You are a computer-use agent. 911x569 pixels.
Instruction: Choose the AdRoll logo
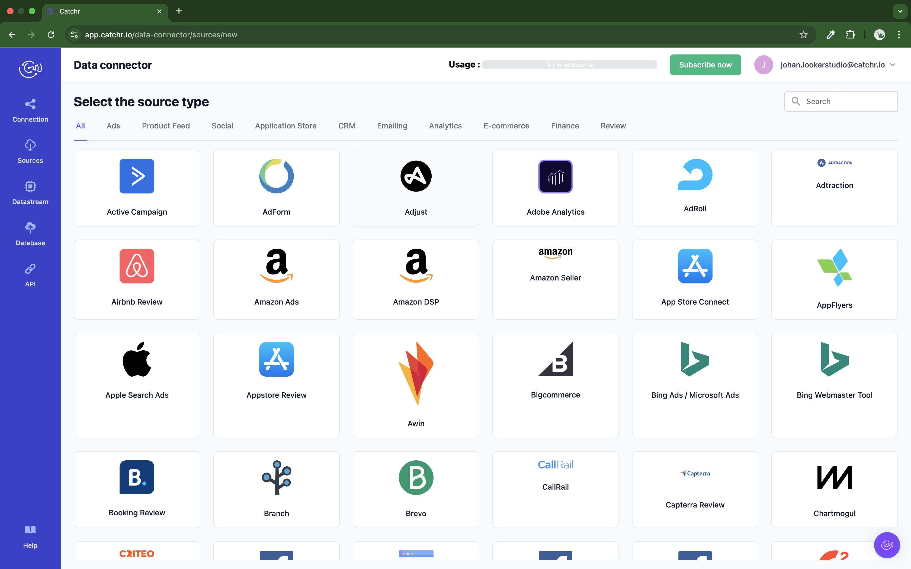click(x=695, y=174)
